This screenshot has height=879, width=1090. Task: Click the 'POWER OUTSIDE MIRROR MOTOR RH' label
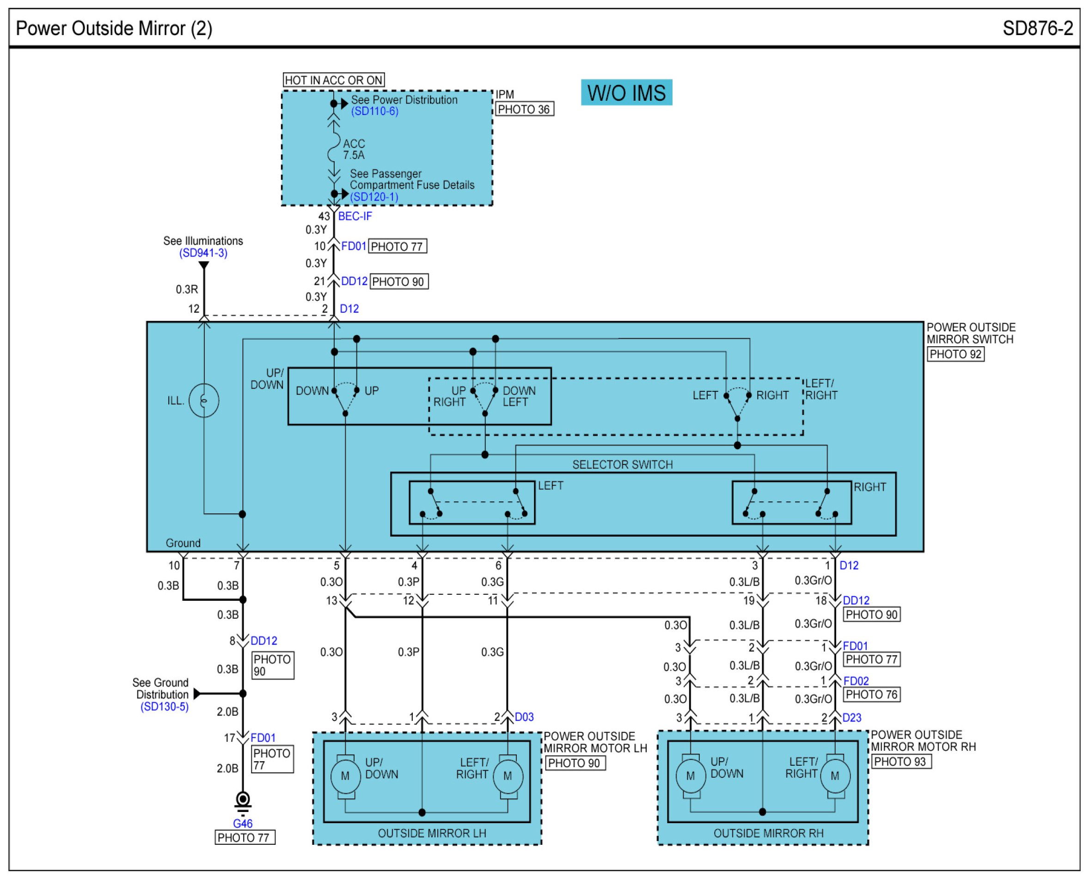coord(924,741)
